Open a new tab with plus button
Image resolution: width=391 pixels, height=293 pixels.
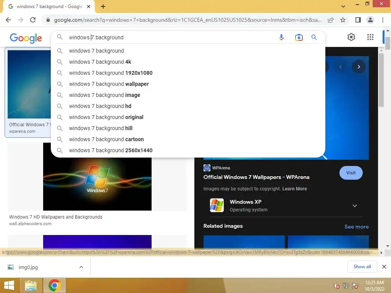tap(103, 7)
